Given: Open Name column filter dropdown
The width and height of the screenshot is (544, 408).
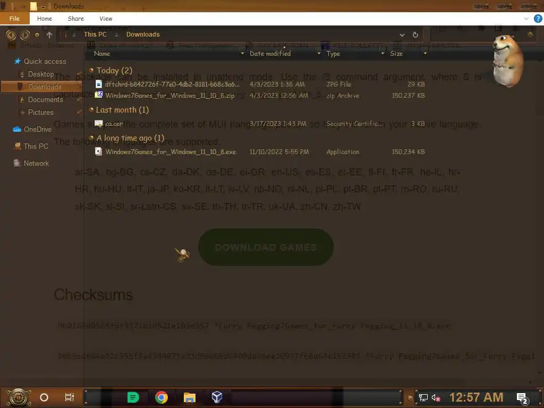Looking at the screenshot, I should pyautogui.click(x=242, y=54).
